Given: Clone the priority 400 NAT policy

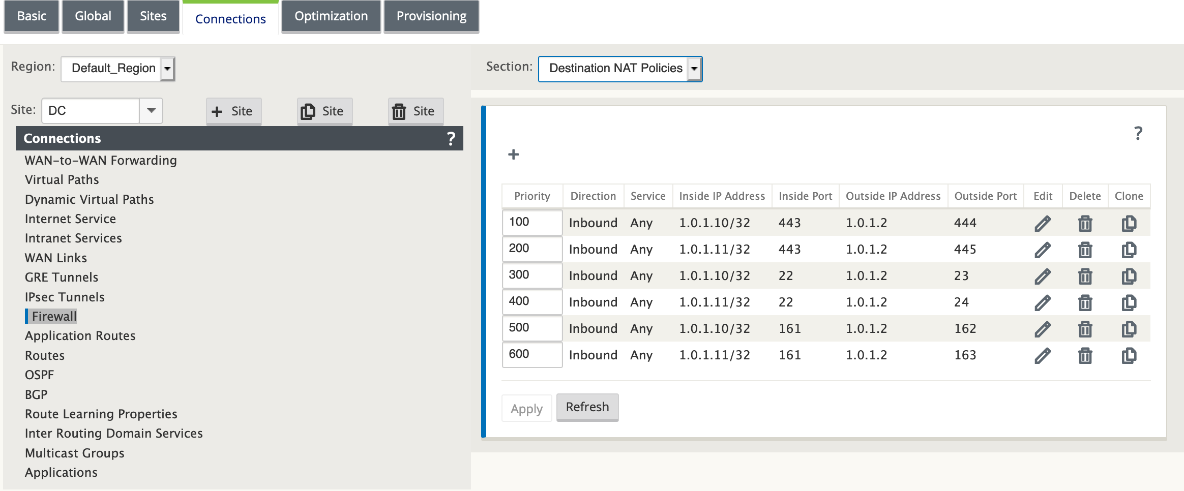Looking at the screenshot, I should tap(1129, 302).
